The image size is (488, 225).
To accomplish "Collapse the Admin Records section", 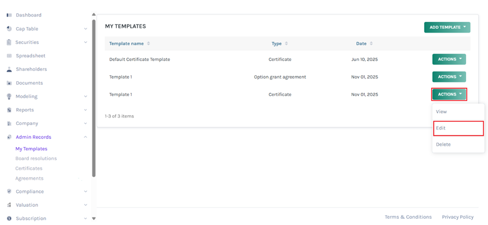I will tap(86, 137).
